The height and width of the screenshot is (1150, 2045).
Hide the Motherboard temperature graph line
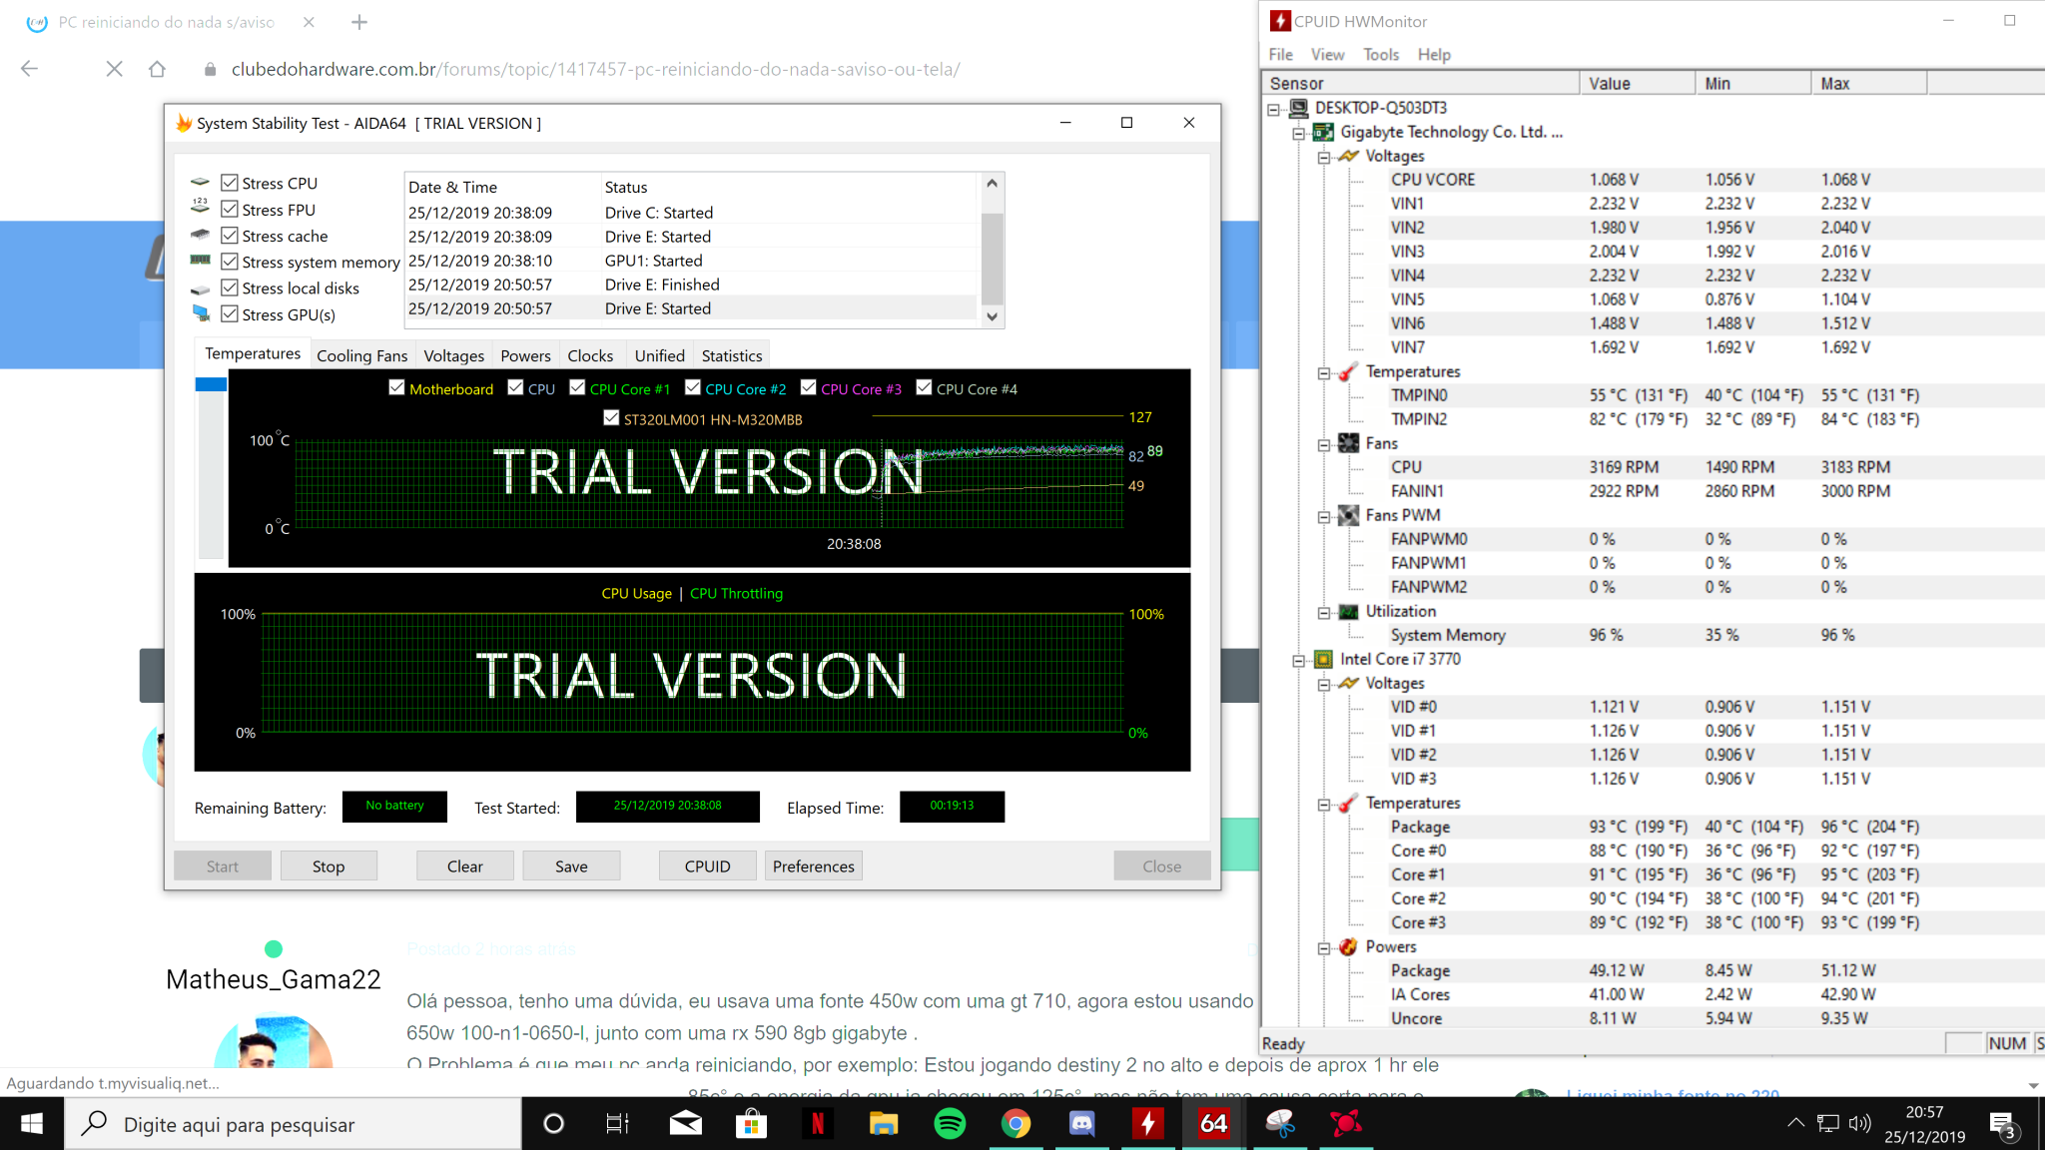pyautogui.click(x=396, y=387)
